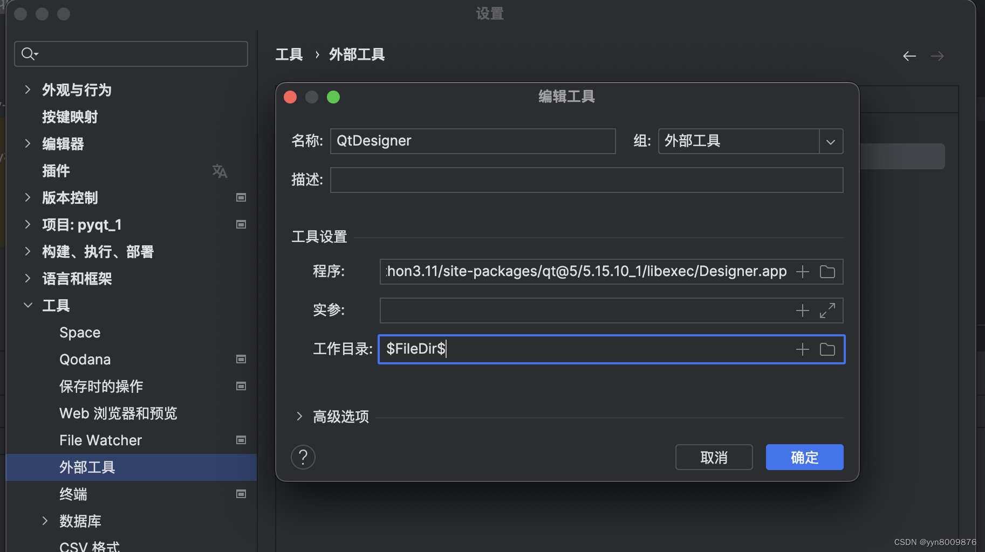Click the back navigation arrow
Screen dimensions: 985x552
[909, 56]
